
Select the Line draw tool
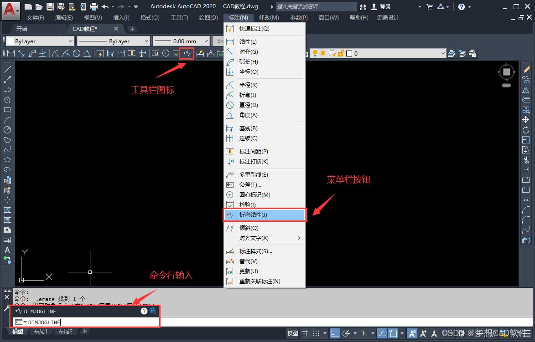pos(7,70)
